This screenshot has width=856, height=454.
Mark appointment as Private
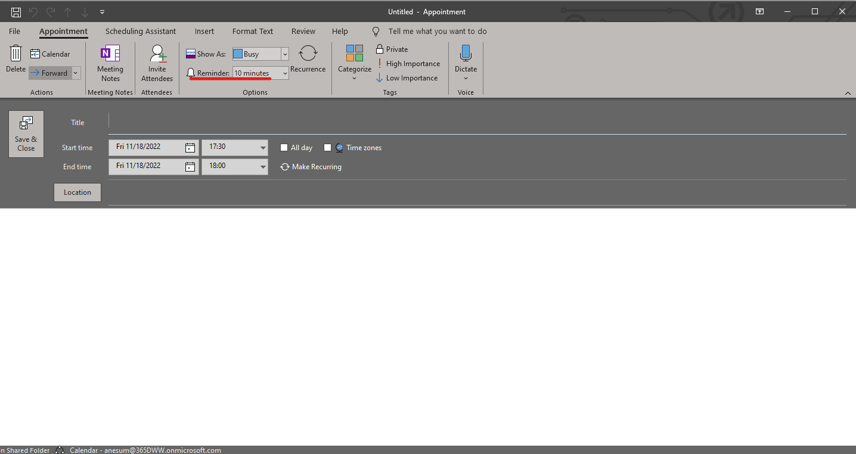tap(392, 49)
